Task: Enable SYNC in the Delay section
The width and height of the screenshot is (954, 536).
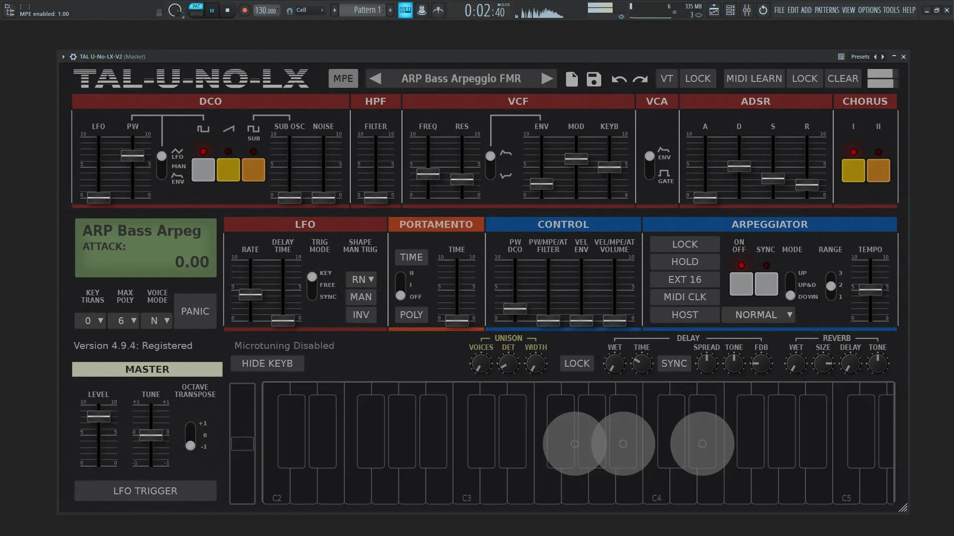Action: (674, 363)
